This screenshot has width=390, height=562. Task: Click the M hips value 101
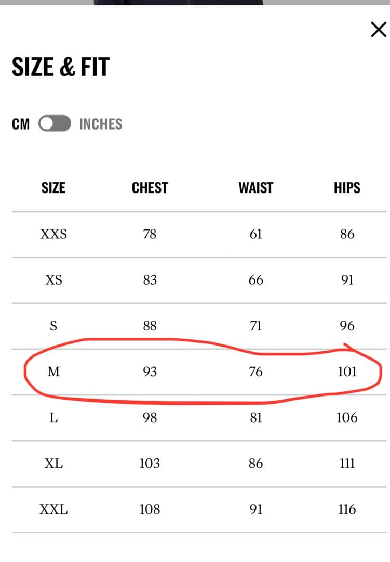click(347, 372)
